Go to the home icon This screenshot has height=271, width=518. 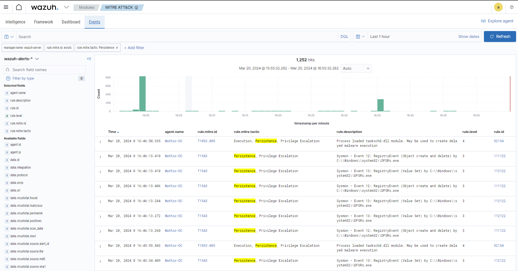(19, 7)
